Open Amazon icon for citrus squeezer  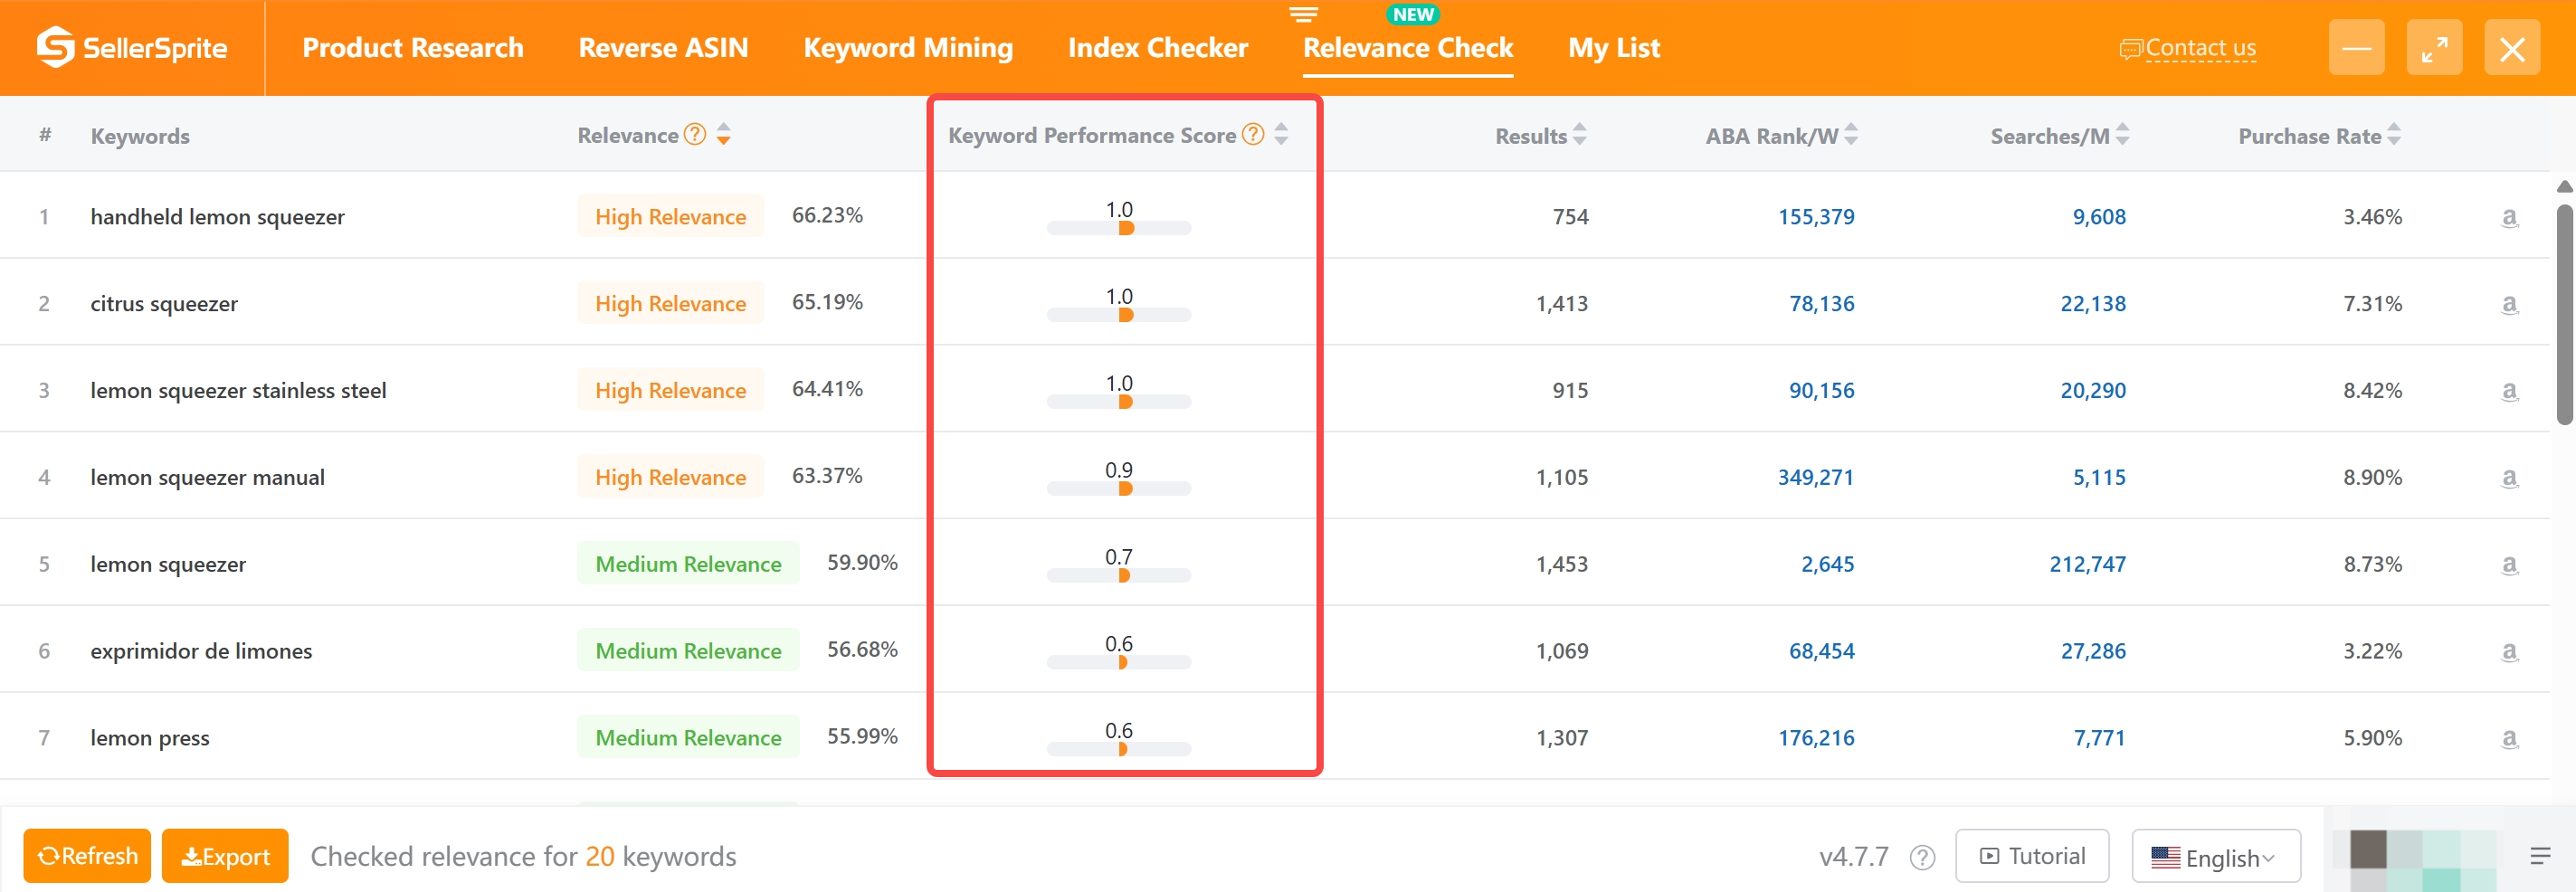(x=2509, y=304)
